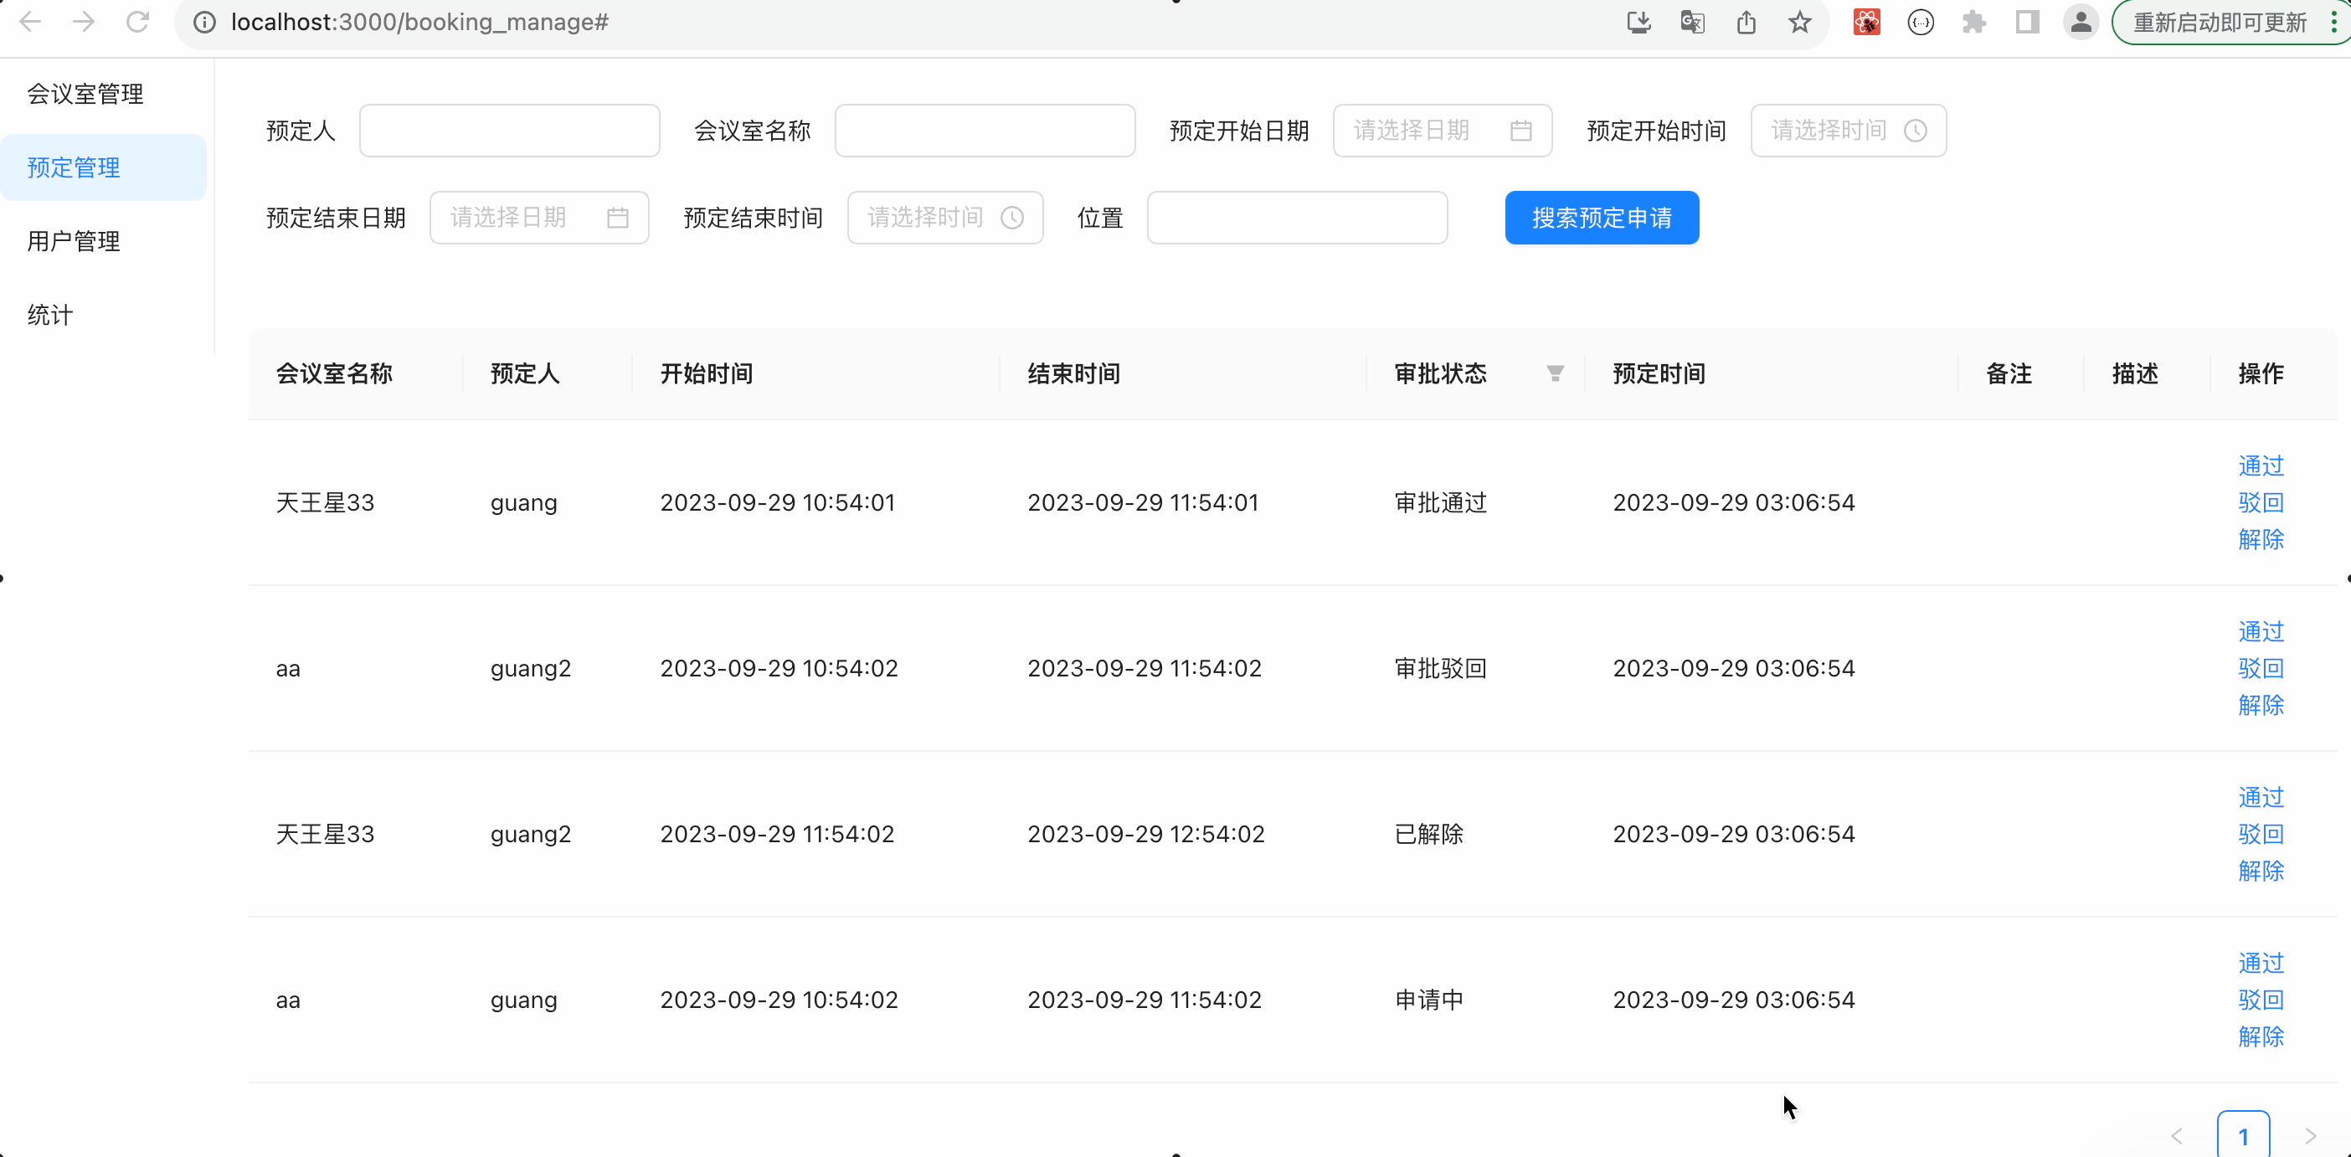Toggle the browser side panel icon
The image size is (2351, 1157).
tap(2027, 22)
